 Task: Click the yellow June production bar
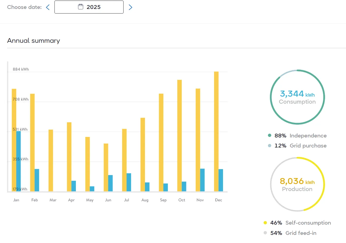[106, 167]
